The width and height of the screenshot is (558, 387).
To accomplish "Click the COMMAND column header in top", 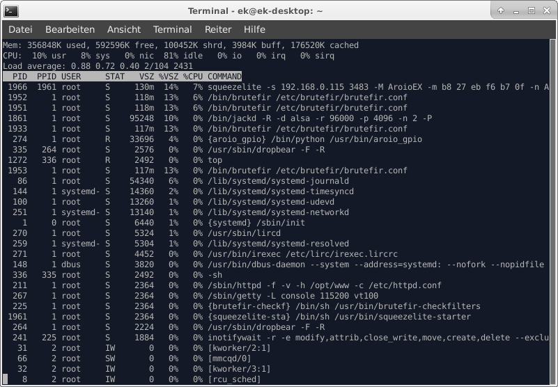I will click(224, 77).
